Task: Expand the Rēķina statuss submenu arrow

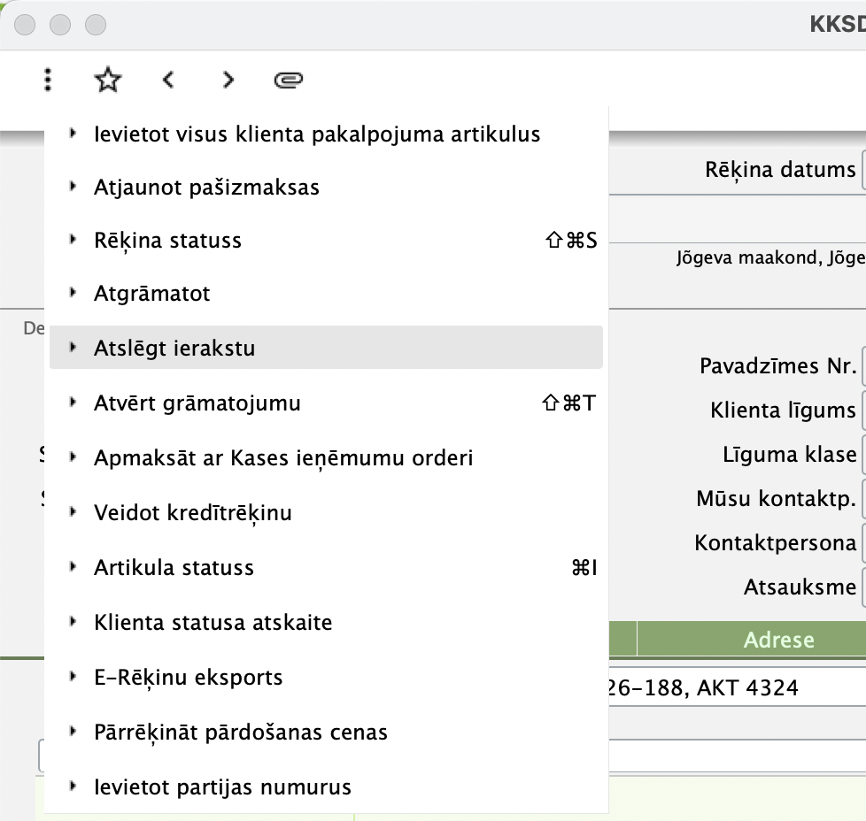Action: 72,239
